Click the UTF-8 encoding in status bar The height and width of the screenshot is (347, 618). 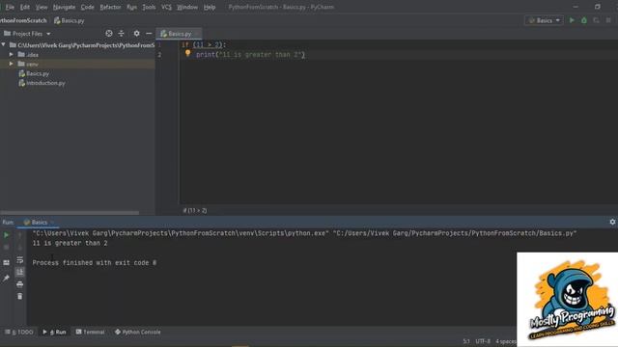coord(483,341)
